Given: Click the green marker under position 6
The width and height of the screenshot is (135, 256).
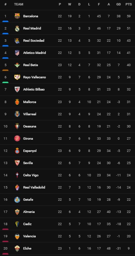Looking at the screenshot, I should 5,82.
